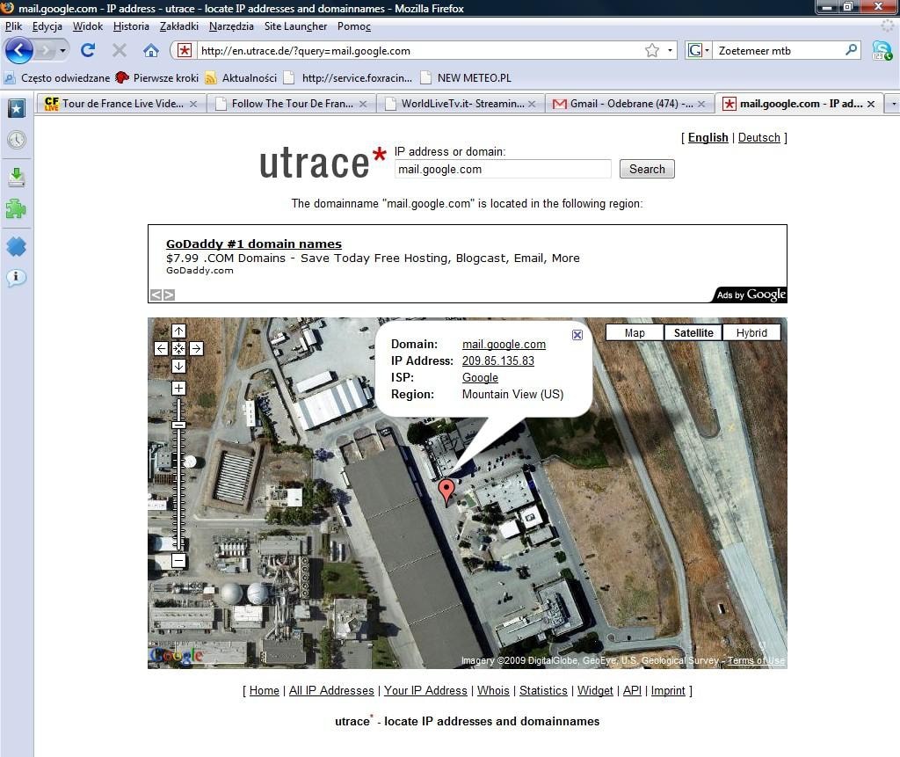Close the map info balloon

577,335
